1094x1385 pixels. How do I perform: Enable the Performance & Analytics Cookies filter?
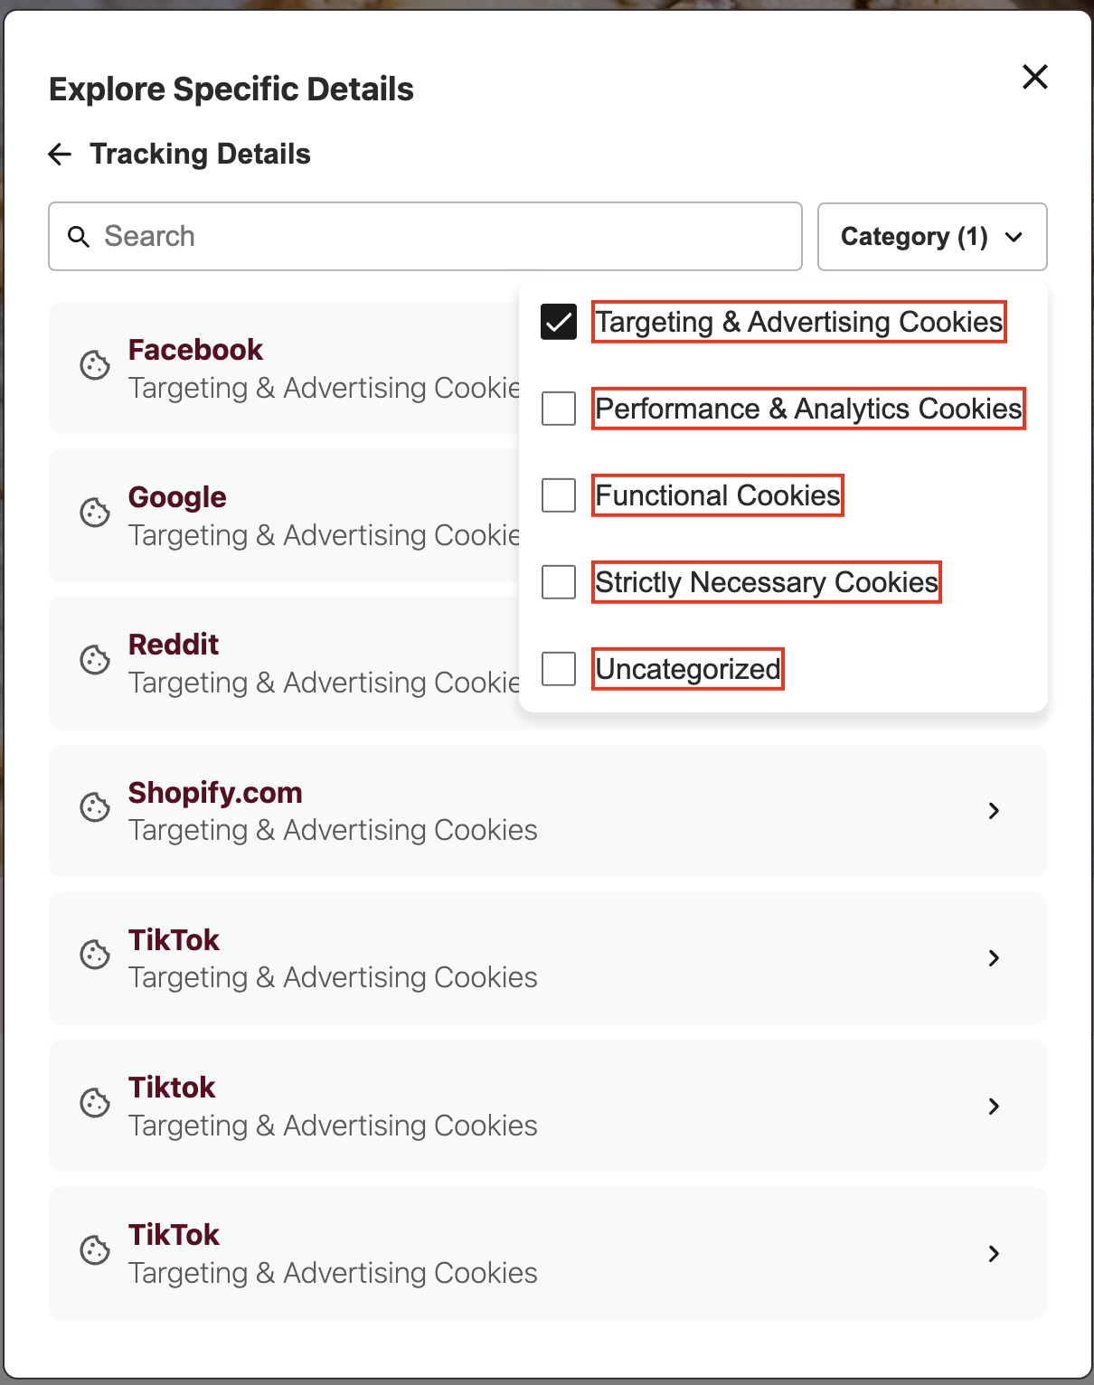pos(558,409)
